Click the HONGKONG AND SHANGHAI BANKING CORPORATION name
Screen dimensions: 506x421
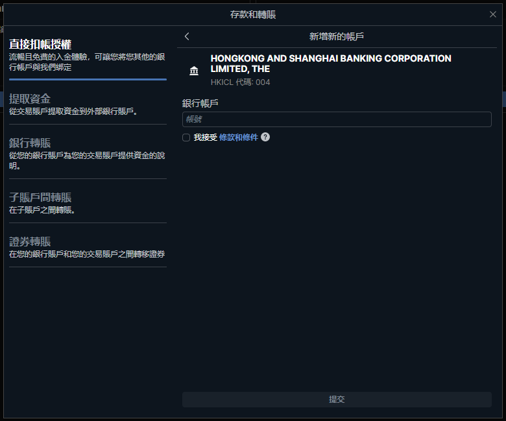pos(331,64)
